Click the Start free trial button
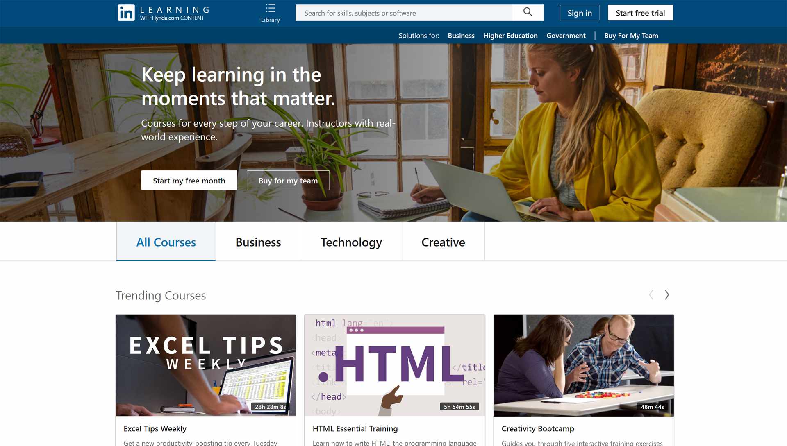Viewport: 787px width, 446px height. 640,12
